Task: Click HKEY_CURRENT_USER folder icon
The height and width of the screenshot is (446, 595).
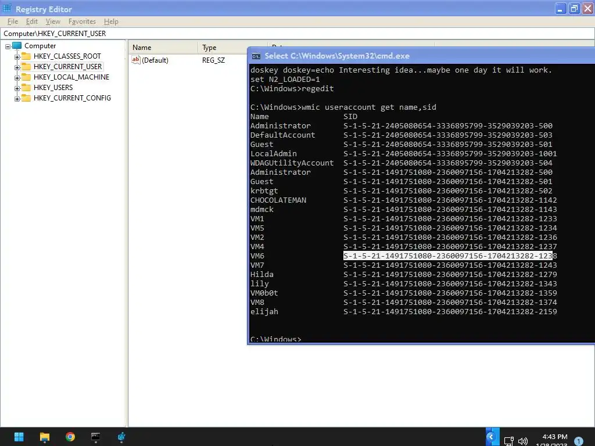Action: [26, 67]
